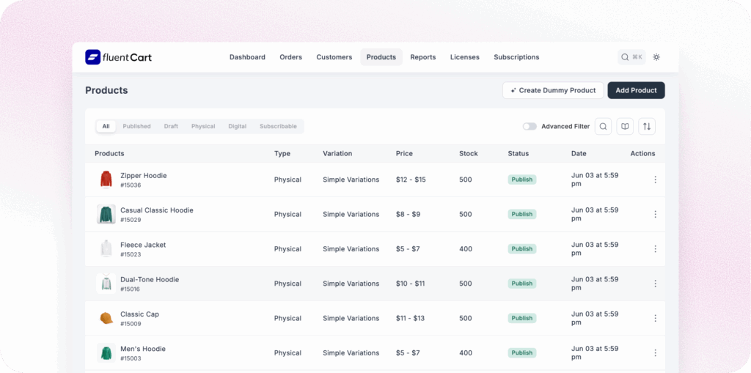Click the Publish badge for Zipper Hoodie
The width and height of the screenshot is (751, 373).
coord(522,180)
